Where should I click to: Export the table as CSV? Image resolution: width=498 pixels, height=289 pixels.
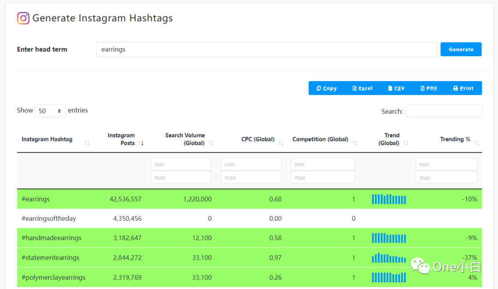(396, 88)
